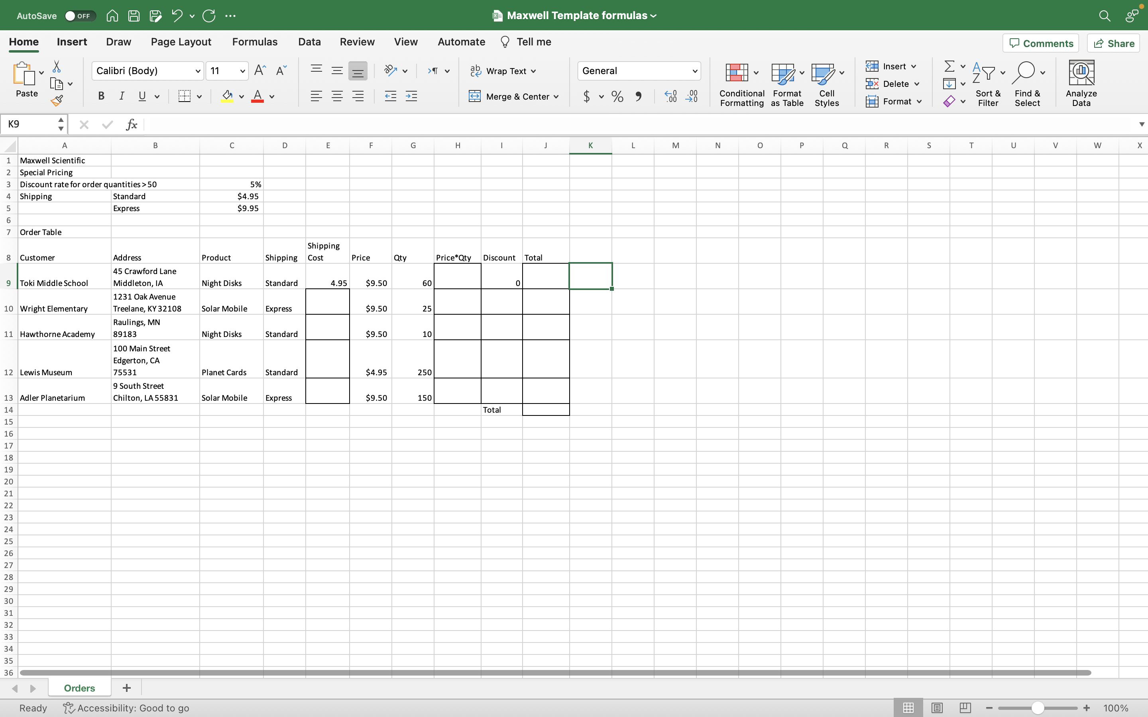
Task: Open Conditional Formatting icon
Action: tap(737, 72)
